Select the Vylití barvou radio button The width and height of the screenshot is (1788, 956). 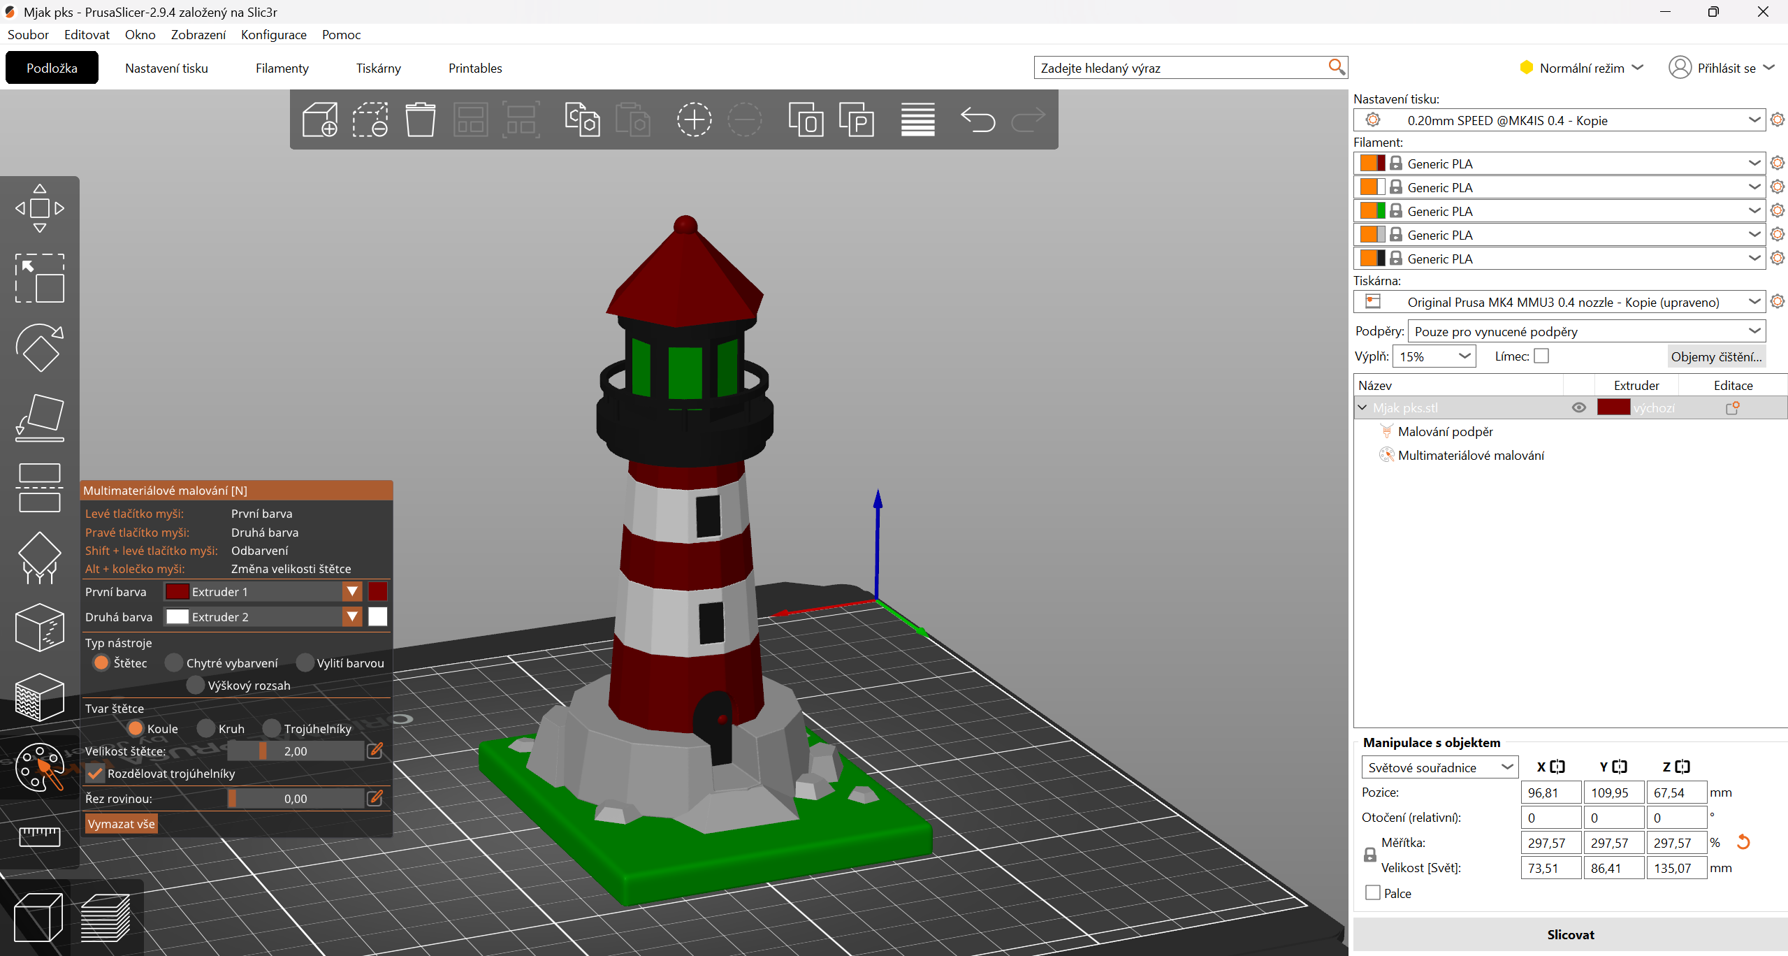[x=305, y=662]
